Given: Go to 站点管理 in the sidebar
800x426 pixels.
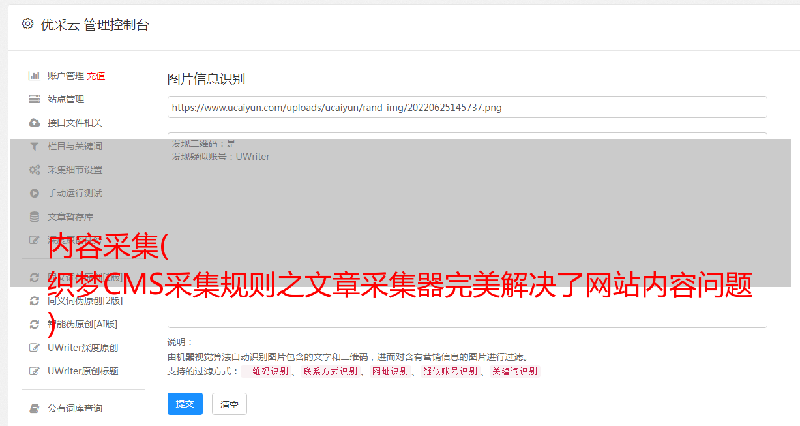Looking at the screenshot, I should [66, 99].
